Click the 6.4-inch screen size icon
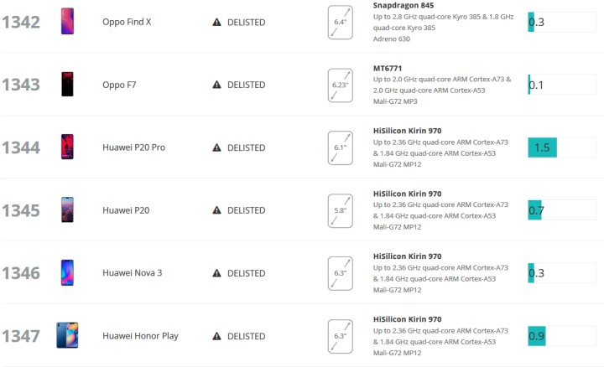This screenshot has height=367, width=604. [340, 22]
